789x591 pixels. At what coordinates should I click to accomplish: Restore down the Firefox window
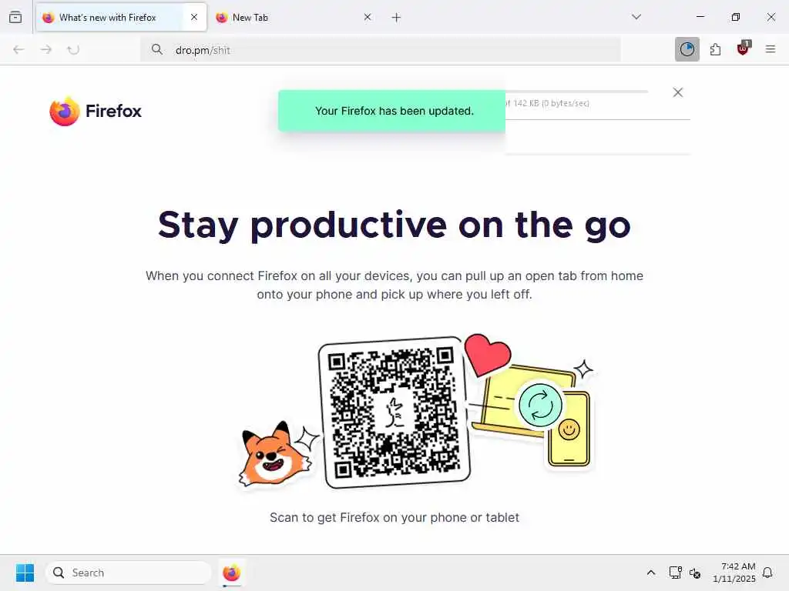click(x=736, y=17)
